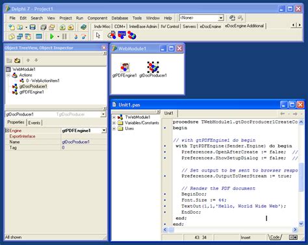The image size is (308, 245).
Task: Click Remove file from project icon
Action: [x=71, y=27]
